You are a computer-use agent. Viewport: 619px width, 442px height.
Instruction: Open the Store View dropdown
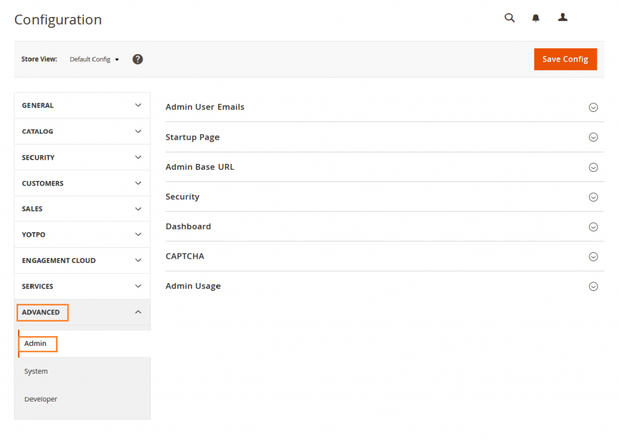click(x=94, y=59)
